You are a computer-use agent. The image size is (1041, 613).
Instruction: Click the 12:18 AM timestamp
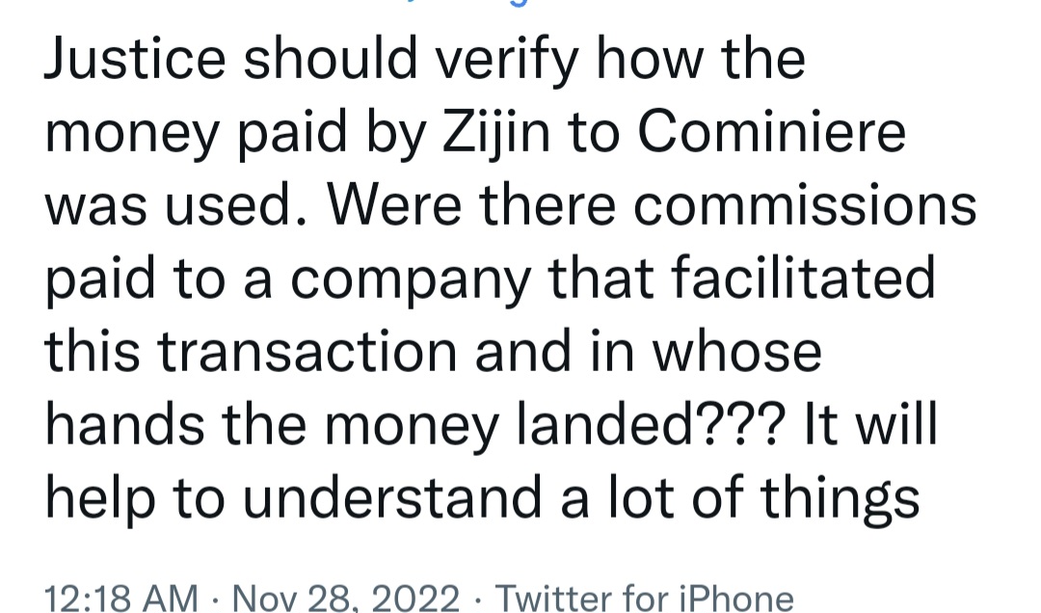pos(120,597)
